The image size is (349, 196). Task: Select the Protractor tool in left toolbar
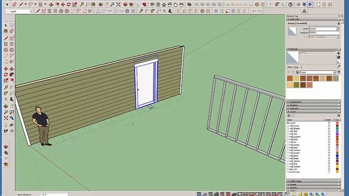coord(6,93)
